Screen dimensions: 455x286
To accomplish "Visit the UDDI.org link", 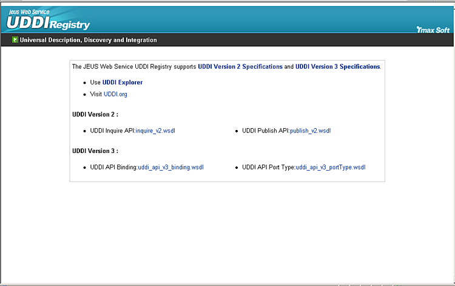I will click(x=115, y=94).
